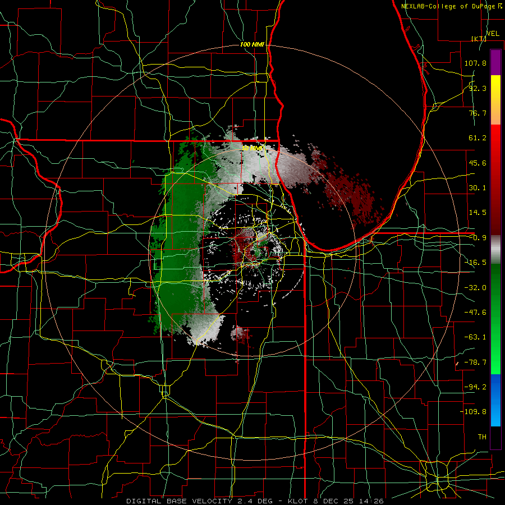Click the 100 NMI range ring label
The width and height of the screenshot is (505, 505).
252,44
